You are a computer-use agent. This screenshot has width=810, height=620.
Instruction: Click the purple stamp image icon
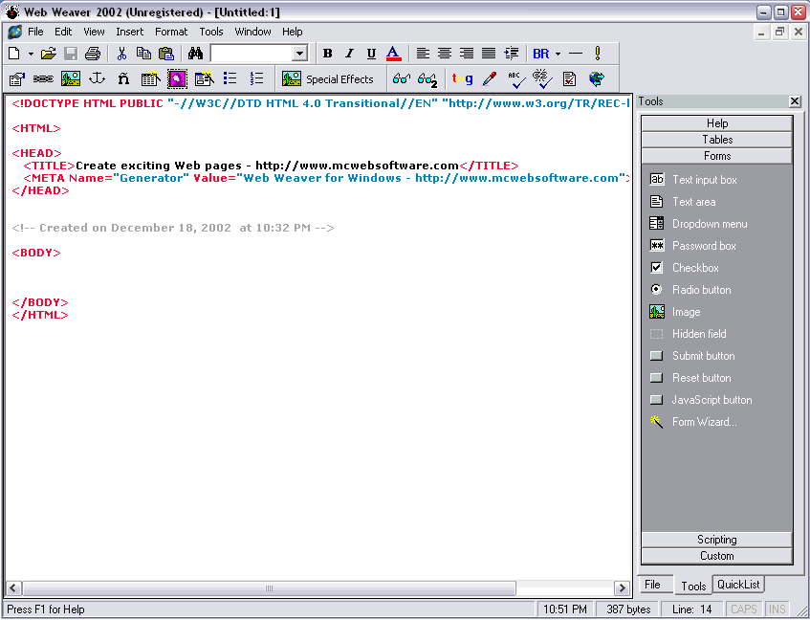[177, 79]
